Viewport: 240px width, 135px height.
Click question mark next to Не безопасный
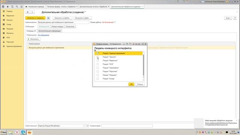coord(115,22)
